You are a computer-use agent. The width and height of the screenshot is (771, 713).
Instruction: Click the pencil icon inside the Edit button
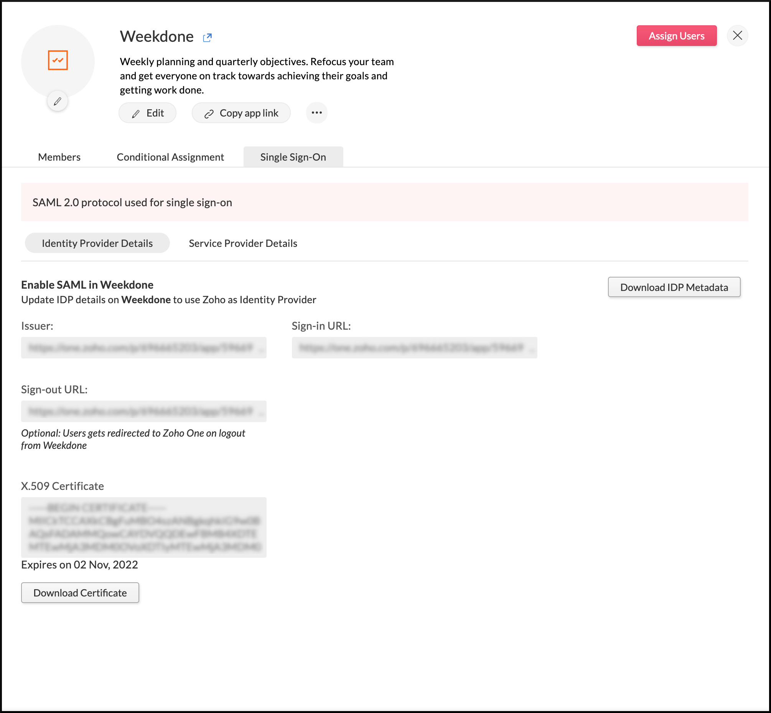135,113
